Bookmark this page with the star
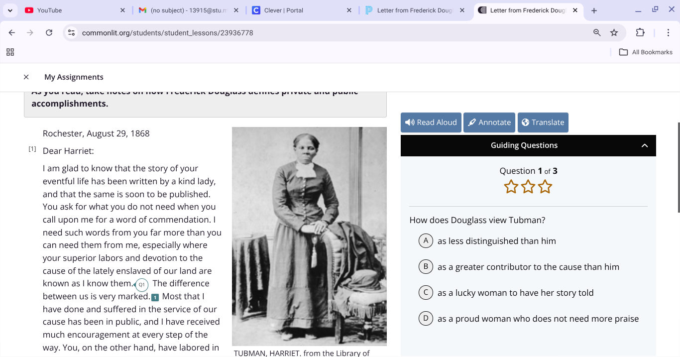This screenshot has width=680, height=357. coord(614,32)
